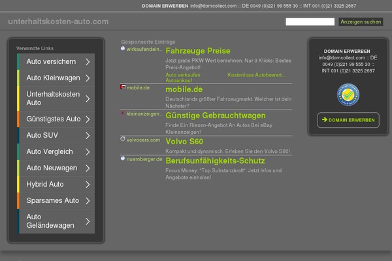Screen dimensions: 392x261
Task: Click the Buyer Protection seal badge
Action: click(x=348, y=95)
